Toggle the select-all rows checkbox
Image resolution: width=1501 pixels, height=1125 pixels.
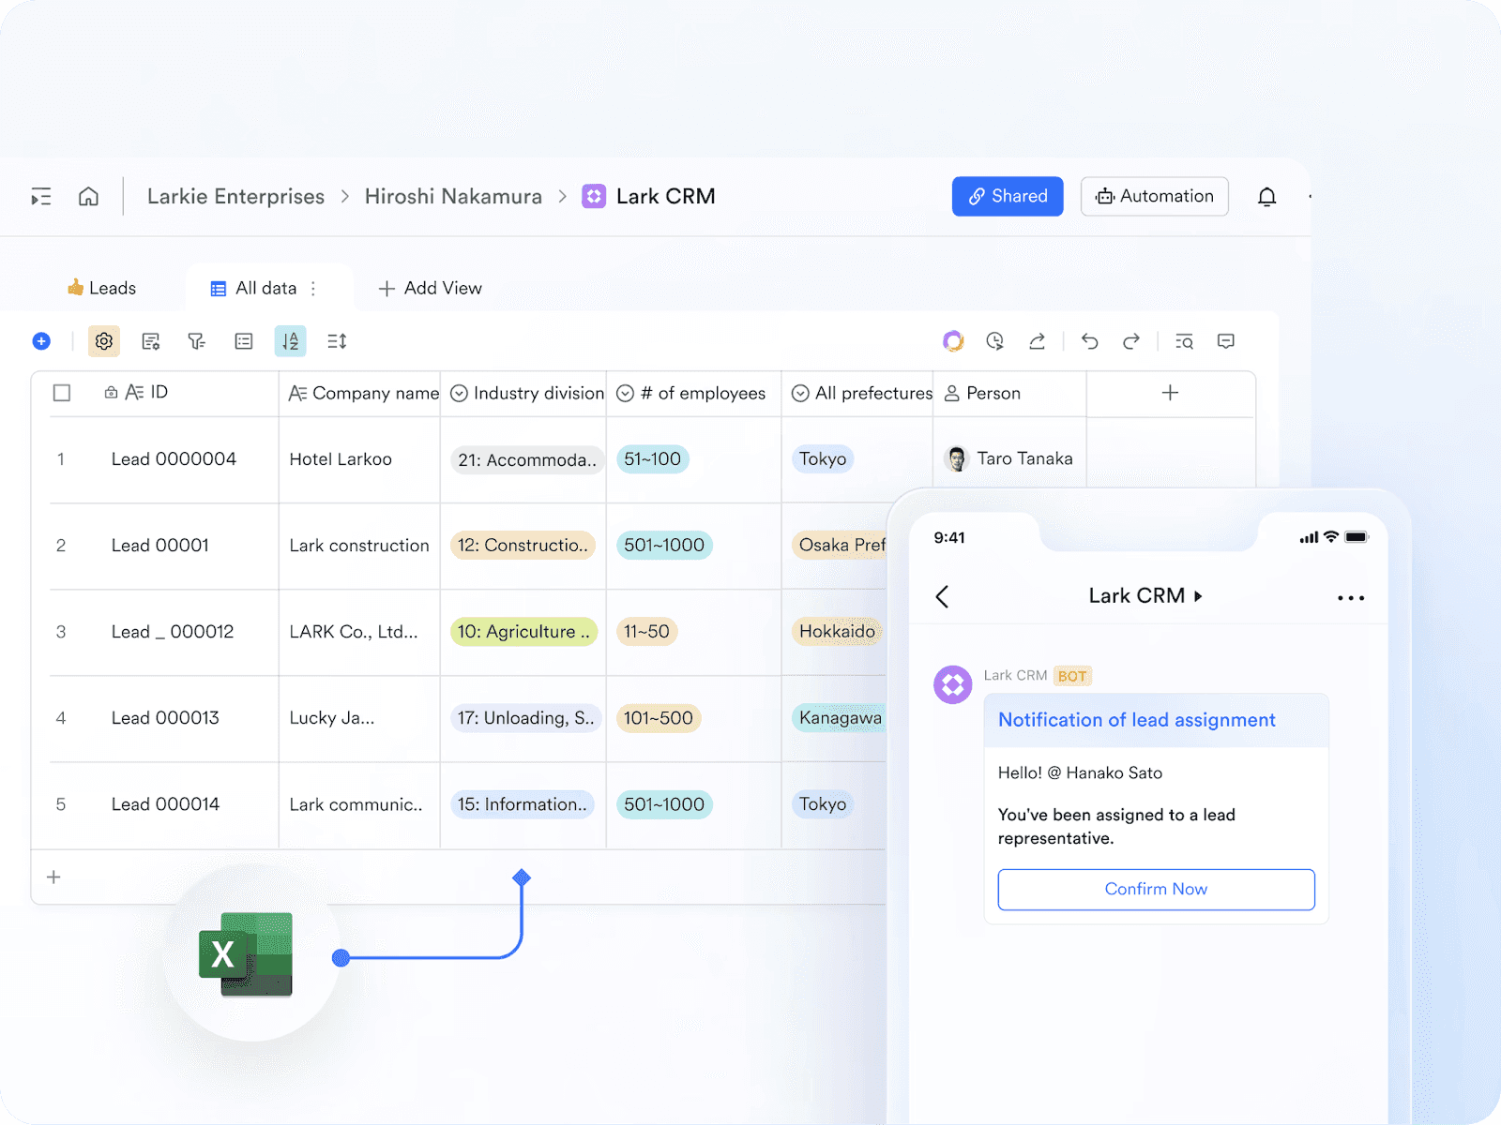pyautogui.click(x=62, y=393)
